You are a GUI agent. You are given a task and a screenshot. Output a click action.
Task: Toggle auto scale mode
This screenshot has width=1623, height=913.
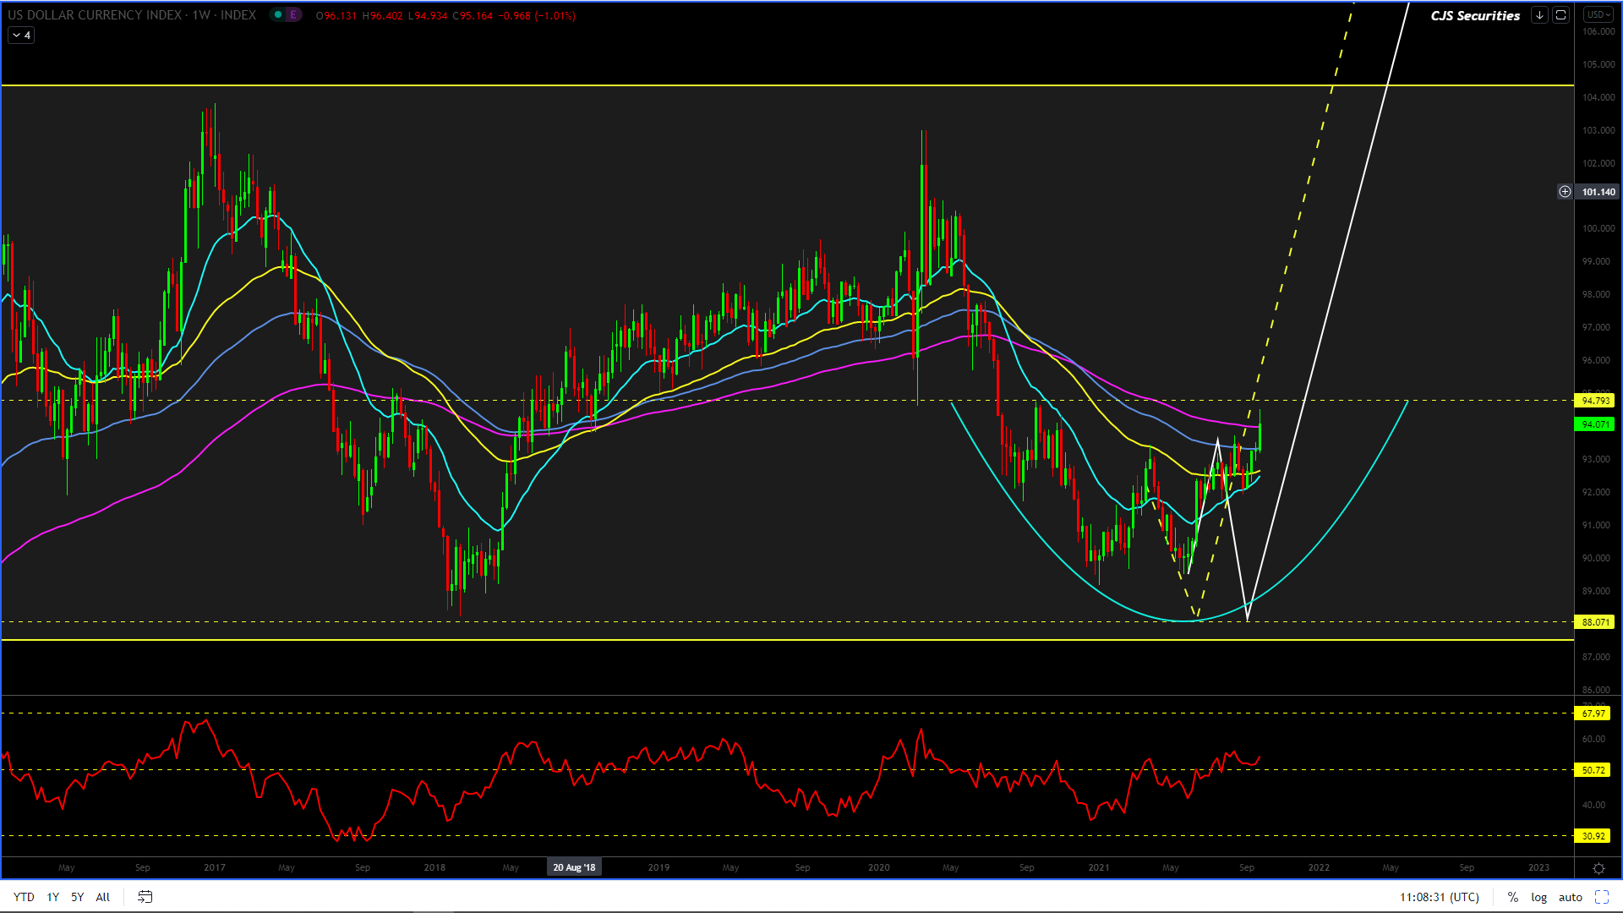(1570, 897)
